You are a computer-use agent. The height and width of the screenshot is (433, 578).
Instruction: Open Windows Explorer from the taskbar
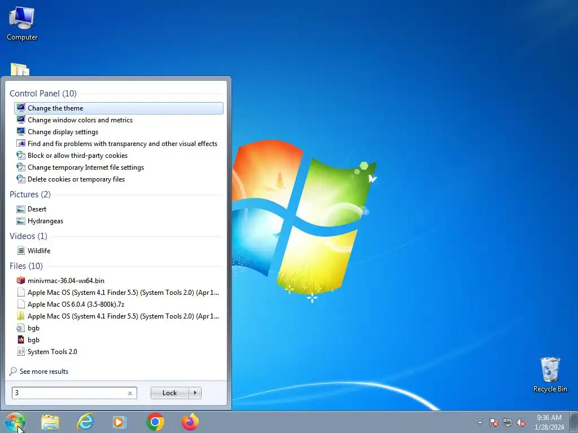[x=50, y=422]
